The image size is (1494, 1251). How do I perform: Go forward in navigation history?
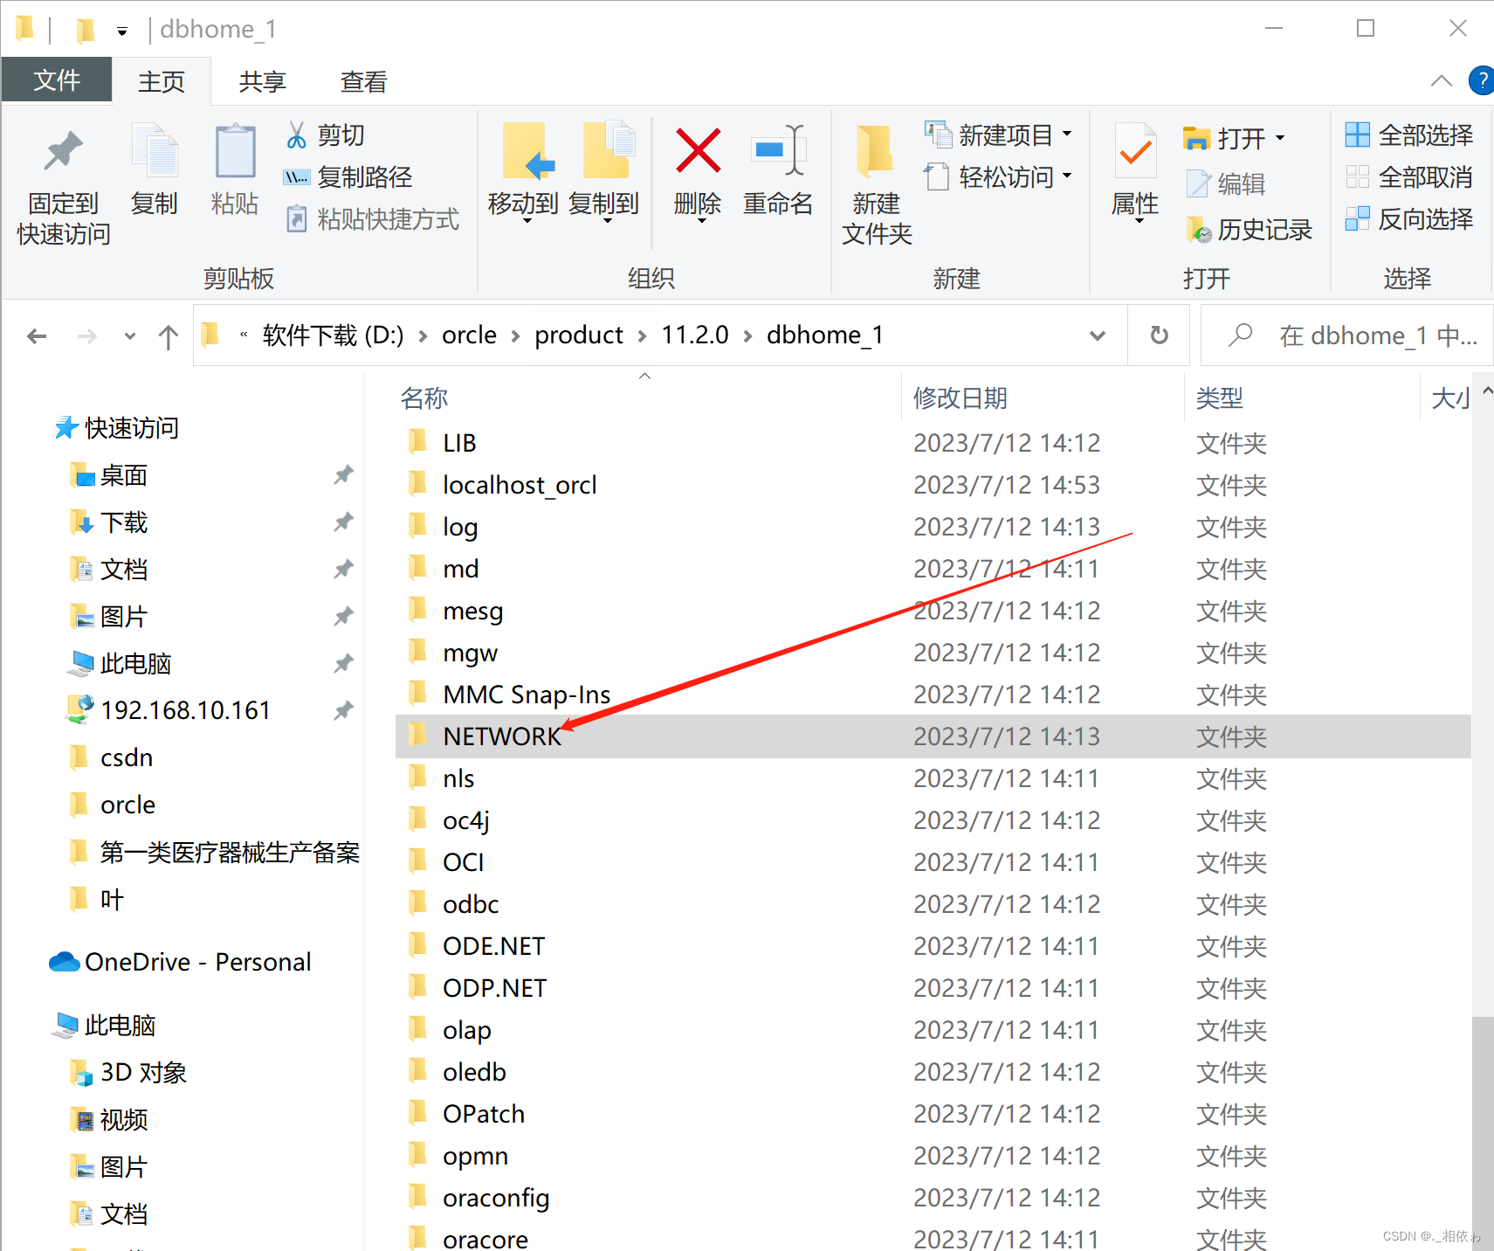[x=86, y=336]
